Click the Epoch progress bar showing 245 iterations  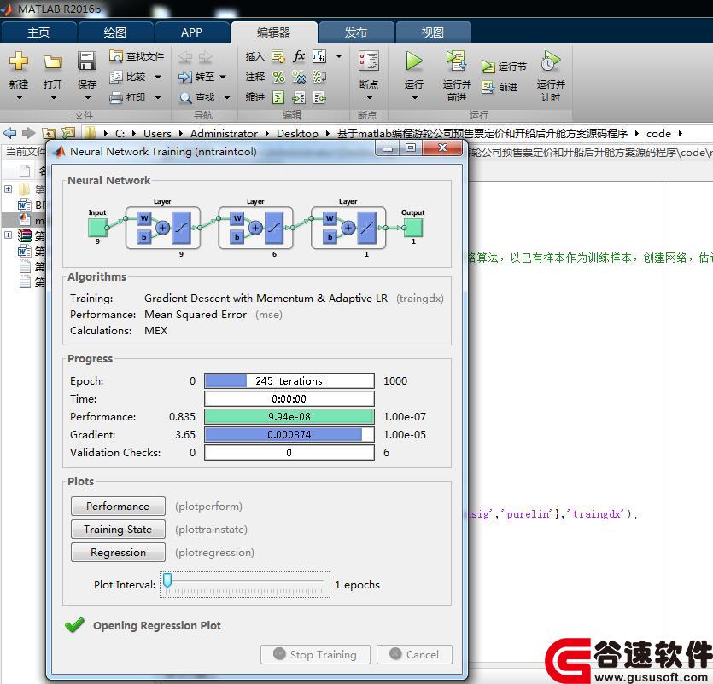pyautogui.click(x=289, y=380)
